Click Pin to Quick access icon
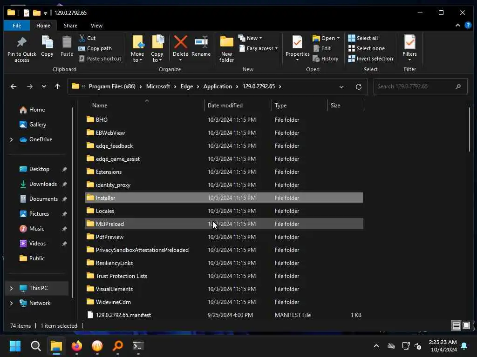 (x=21, y=49)
